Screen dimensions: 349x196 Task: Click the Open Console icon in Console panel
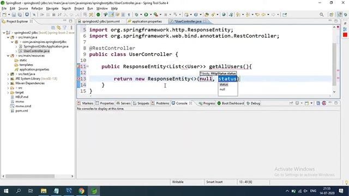(x=306, y=103)
